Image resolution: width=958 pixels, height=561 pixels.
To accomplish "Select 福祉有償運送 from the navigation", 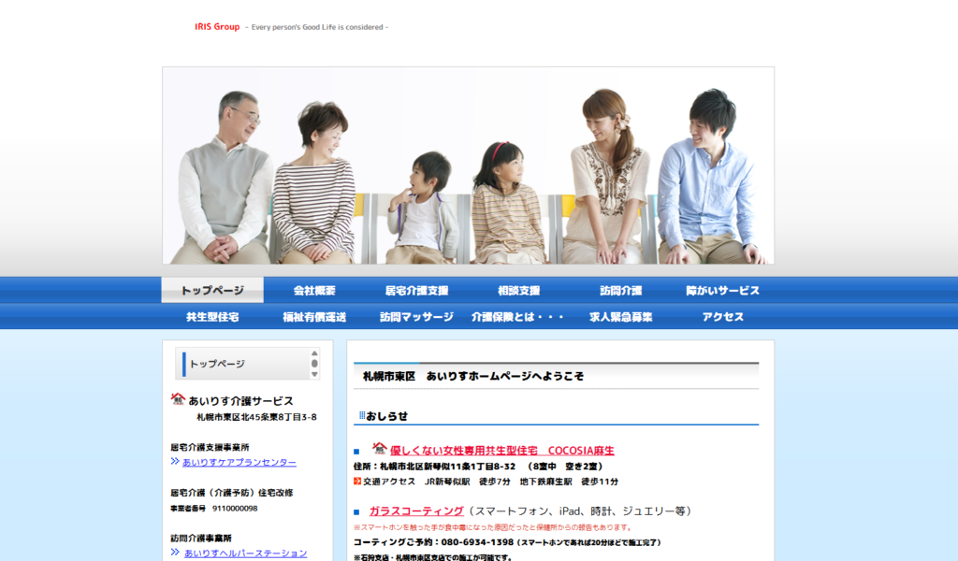I will coord(314,317).
